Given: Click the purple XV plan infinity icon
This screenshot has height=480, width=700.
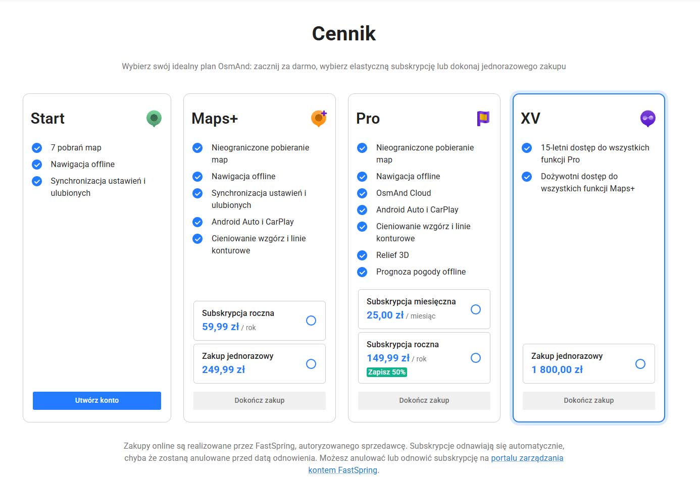Looking at the screenshot, I should (648, 119).
